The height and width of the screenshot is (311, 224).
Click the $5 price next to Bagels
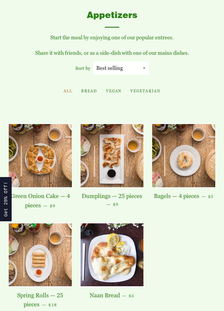click(x=211, y=197)
